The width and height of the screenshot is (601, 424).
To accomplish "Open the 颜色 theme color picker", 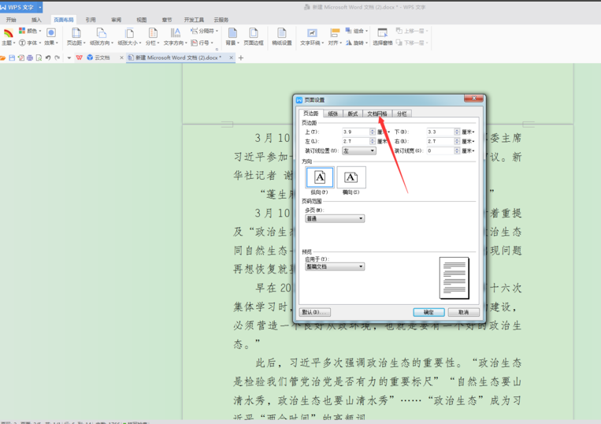I will 28,32.
